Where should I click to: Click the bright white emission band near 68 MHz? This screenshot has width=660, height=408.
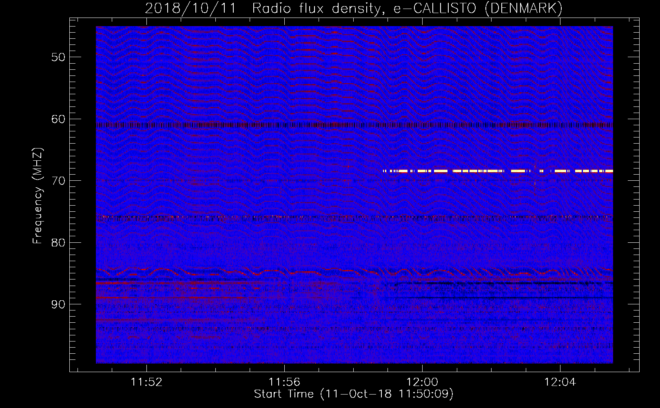pyautogui.click(x=498, y=171)
